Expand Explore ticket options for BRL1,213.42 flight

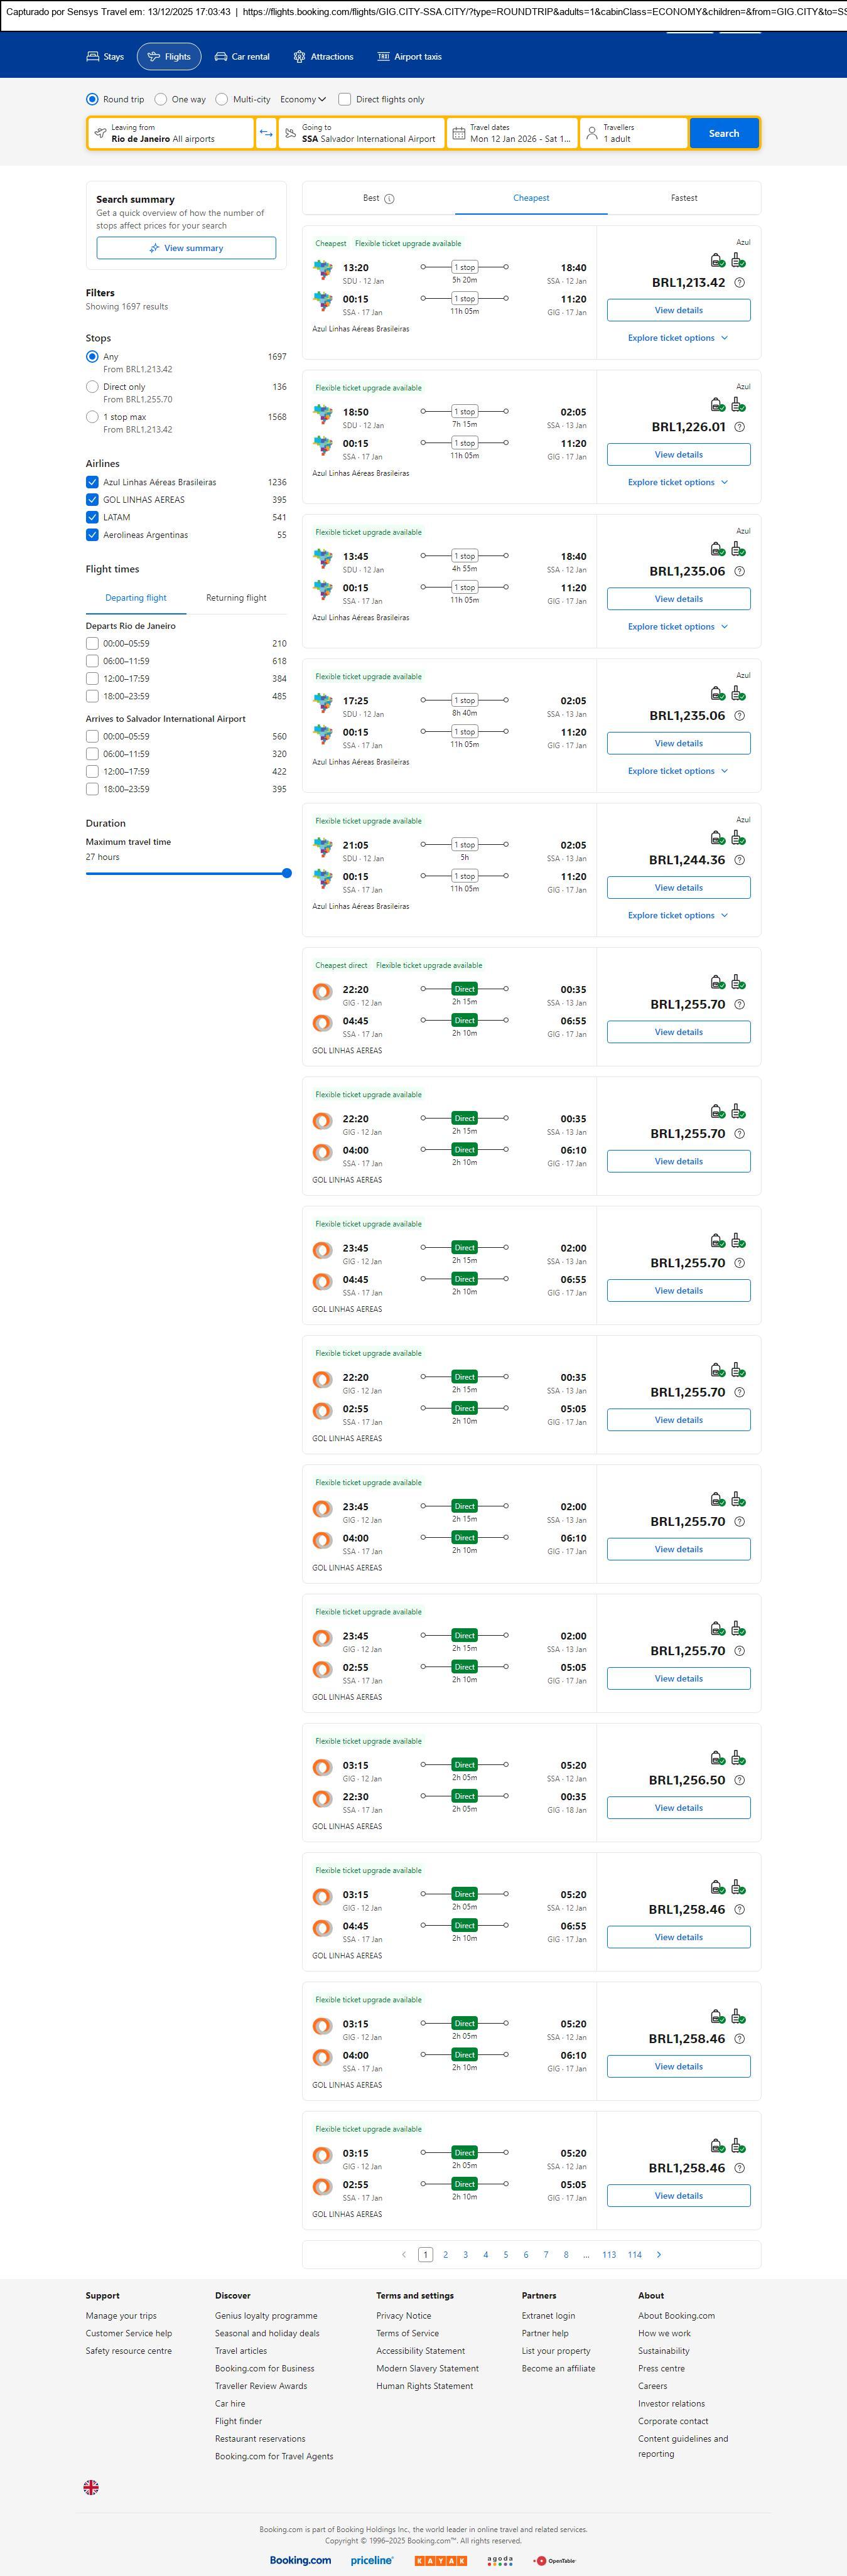[678, 338]
